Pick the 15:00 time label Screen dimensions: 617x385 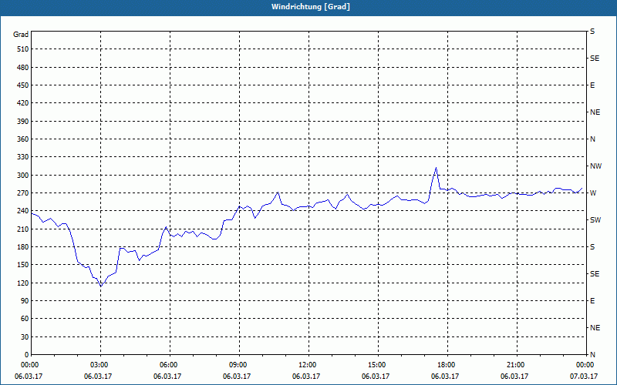tap(378, 365)
